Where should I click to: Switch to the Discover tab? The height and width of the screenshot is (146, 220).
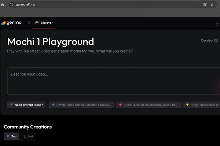(44, 23)
